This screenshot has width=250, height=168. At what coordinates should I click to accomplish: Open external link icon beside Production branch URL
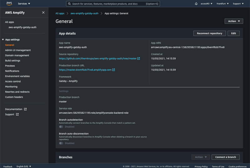coord(113,70)
